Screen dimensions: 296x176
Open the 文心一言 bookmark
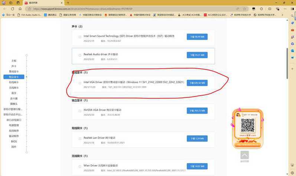pyautogui.click(x=8, y=15)
